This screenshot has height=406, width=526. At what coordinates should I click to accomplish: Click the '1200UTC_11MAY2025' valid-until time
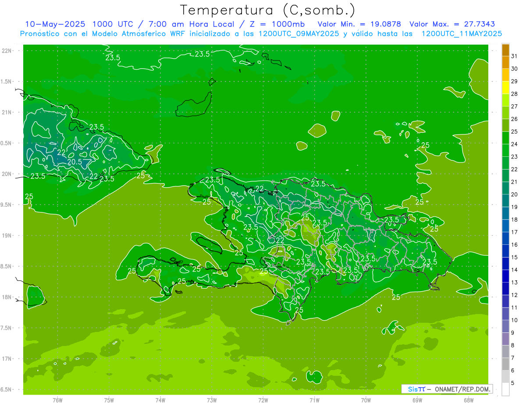point(462,33)
